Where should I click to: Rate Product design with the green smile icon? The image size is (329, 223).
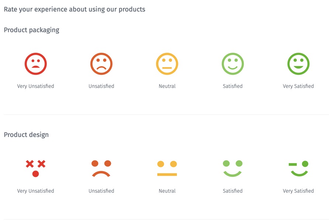point(233,168)
